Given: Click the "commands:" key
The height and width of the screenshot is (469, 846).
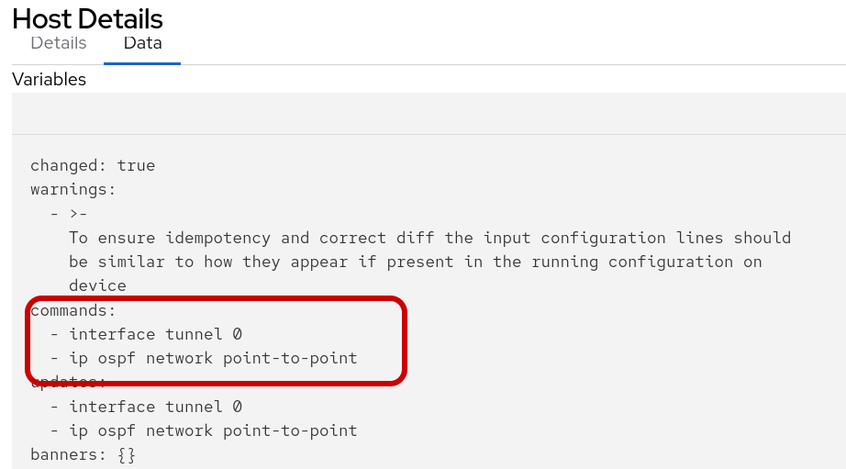Looking at the screenshot, I should pos(73,310).
